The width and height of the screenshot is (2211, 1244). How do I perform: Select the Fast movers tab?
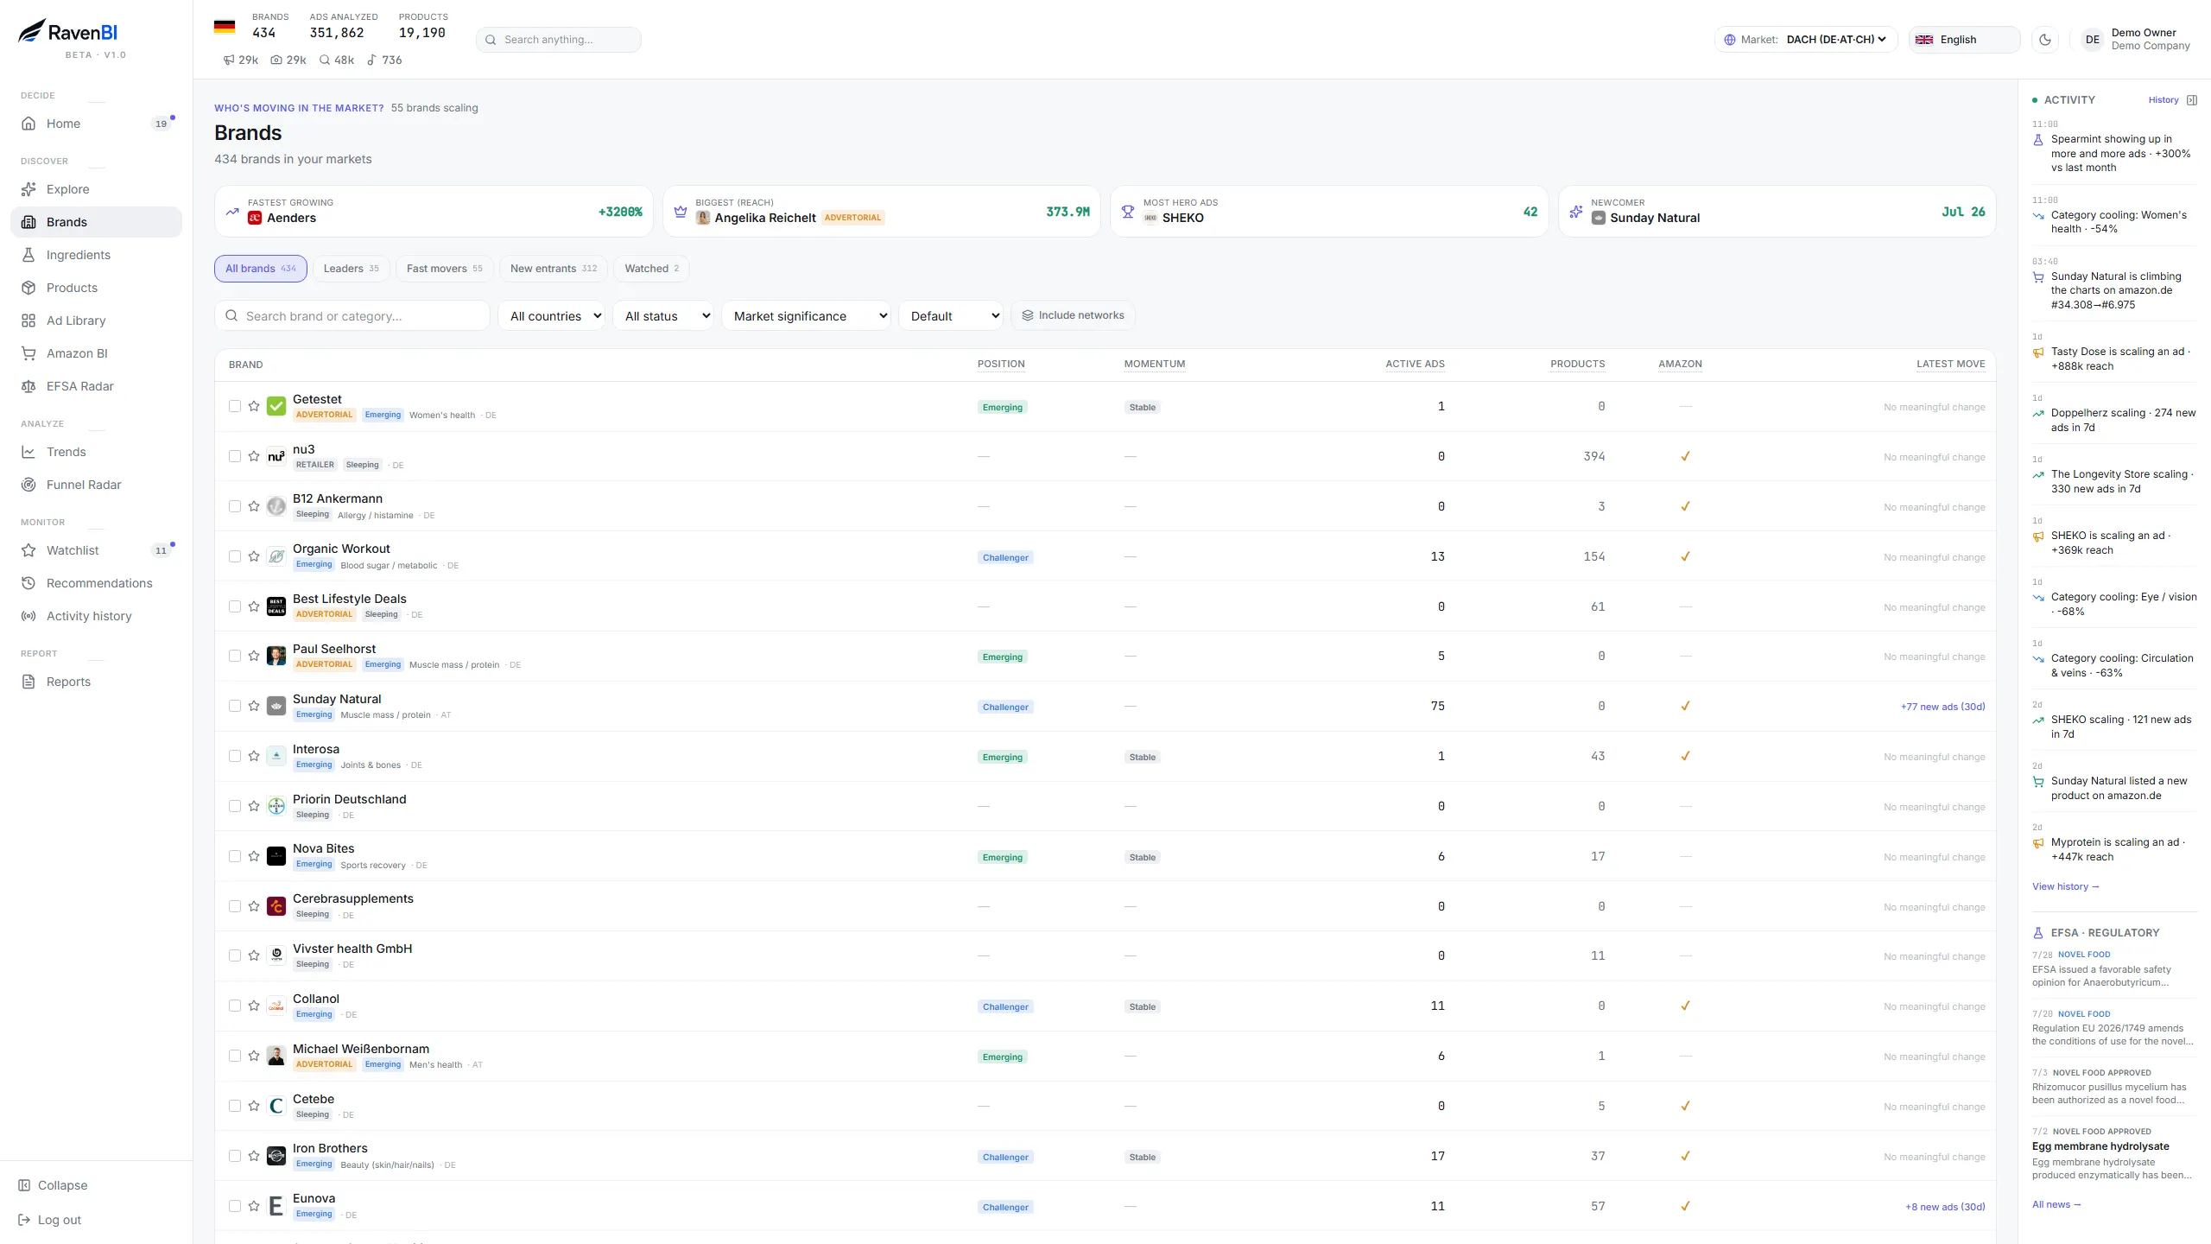tap(444, 269)
